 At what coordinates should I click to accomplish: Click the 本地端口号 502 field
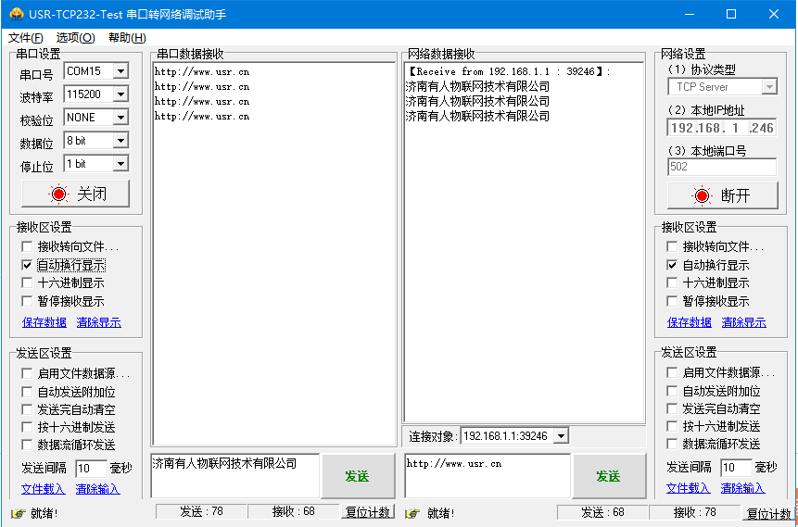point(722,167)
